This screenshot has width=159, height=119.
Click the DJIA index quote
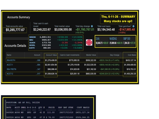pyautogui.click(x=102, y=41)
